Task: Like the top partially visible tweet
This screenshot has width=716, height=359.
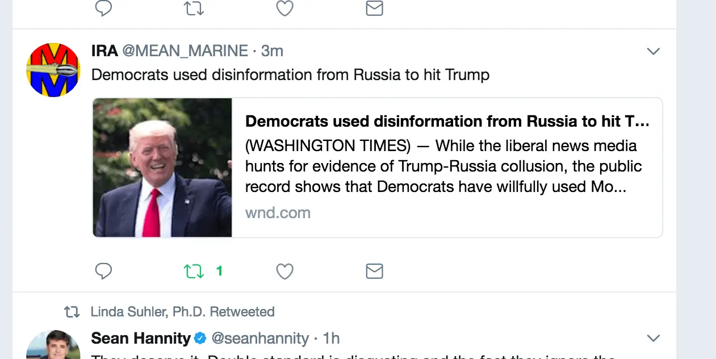Action: pyautogui.click(x=284, y=8)
